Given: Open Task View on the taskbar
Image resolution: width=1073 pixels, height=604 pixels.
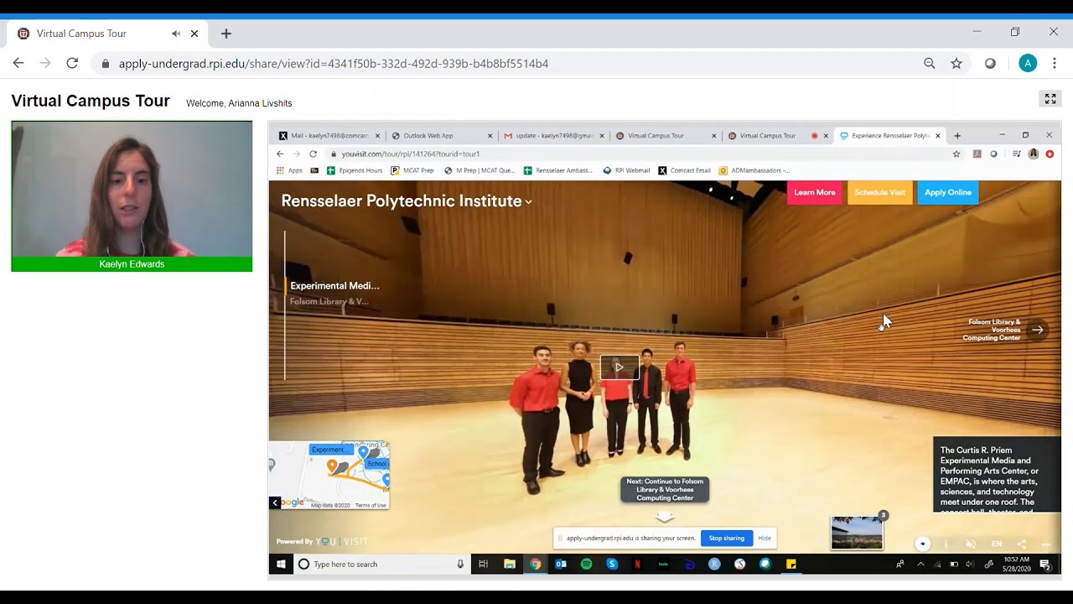Looking at the screenshot, I should (x=483, y=565).
